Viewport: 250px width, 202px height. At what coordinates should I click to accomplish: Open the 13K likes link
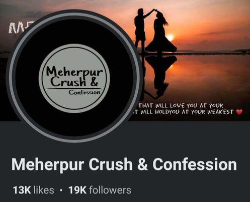(x=34, y=190)
